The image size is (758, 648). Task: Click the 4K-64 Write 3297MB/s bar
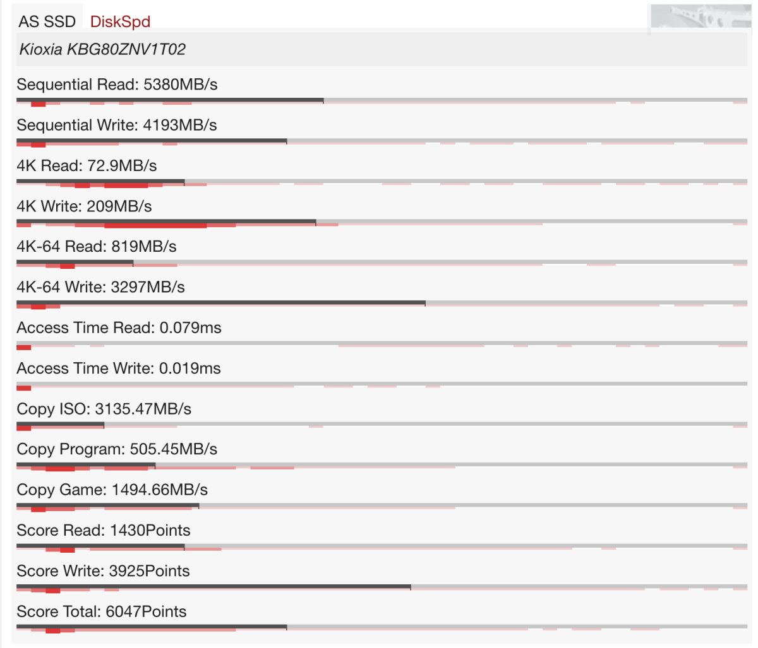click(221, 302)
